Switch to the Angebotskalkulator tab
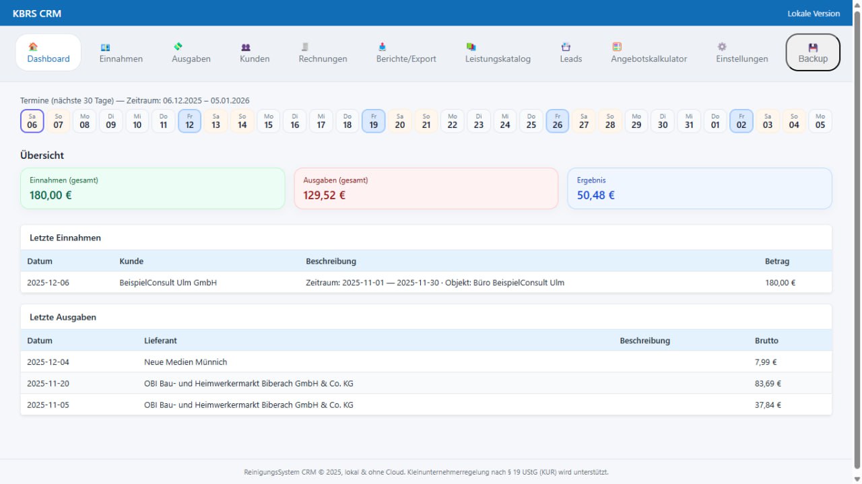862x484 pixels. tap(649, 53)
